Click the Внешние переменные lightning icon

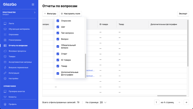[5, 67]
